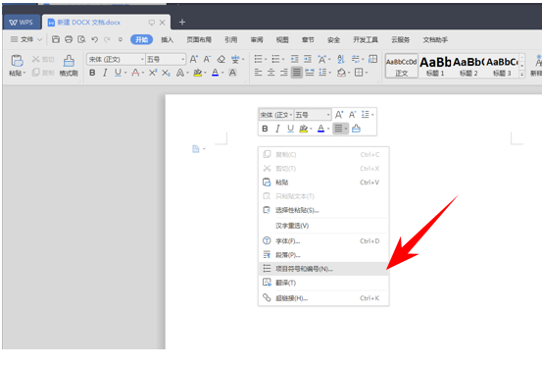Choose 段落(P) in context menu
This screenshot has width=542, height=367.
323,255
